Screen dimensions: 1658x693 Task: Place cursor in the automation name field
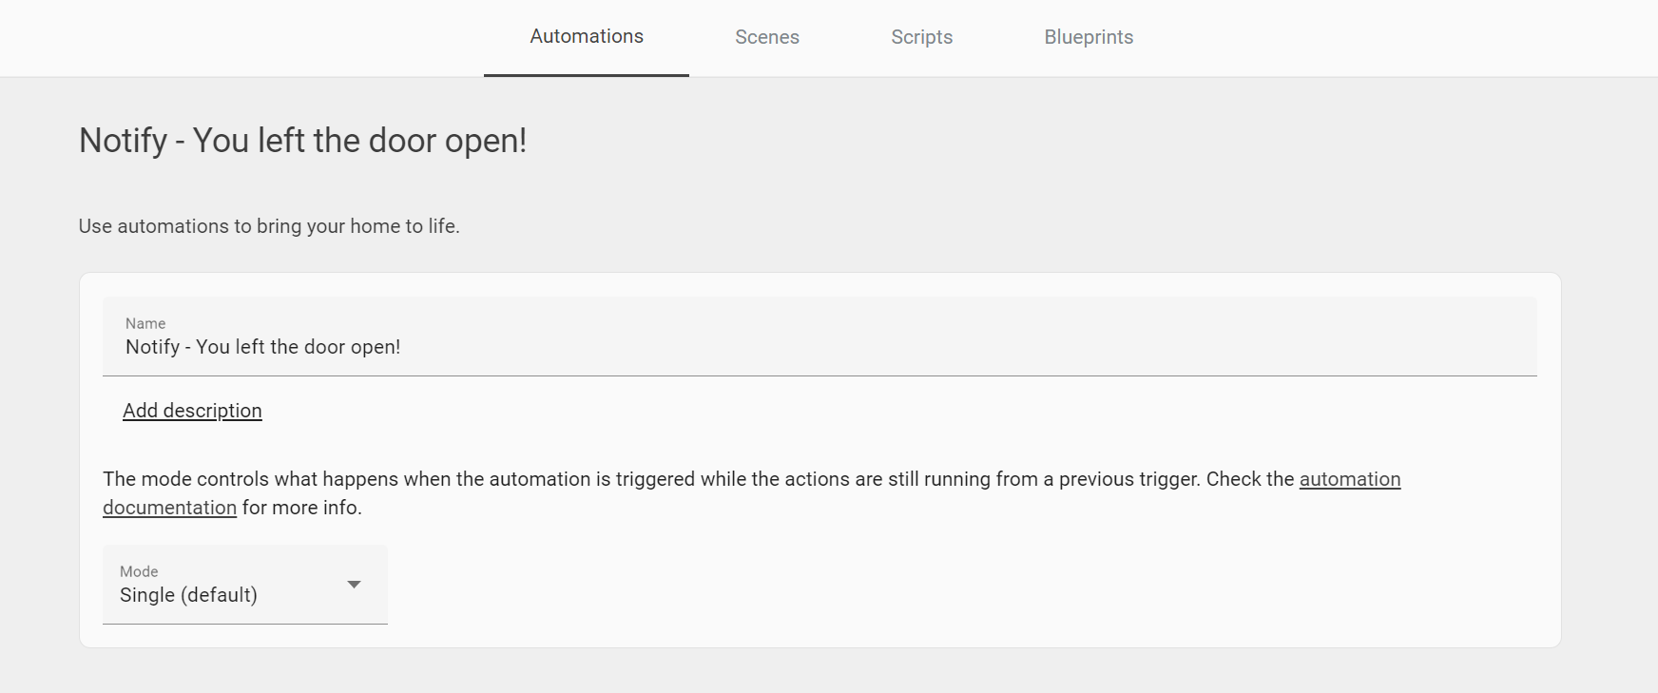[665, 346]
